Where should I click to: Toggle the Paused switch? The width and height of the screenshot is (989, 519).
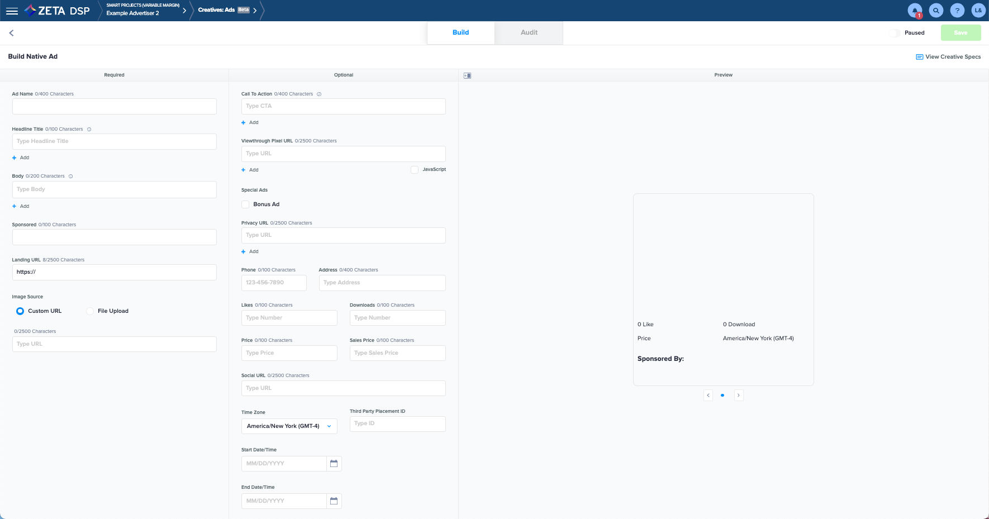pyautogui.click(x=895, y=33)
